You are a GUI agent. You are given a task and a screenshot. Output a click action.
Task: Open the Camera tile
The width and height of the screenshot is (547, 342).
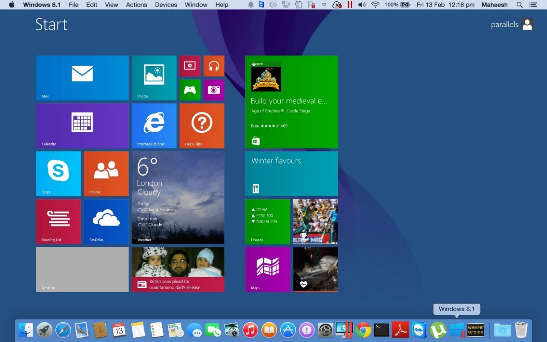click(214, 90)
